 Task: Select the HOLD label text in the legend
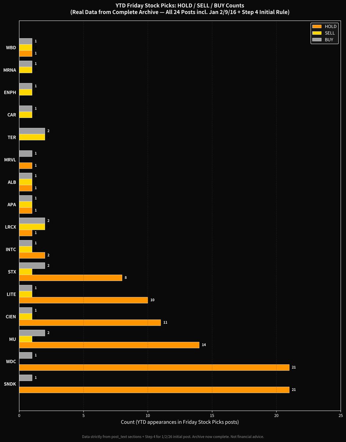click(331, 26)
